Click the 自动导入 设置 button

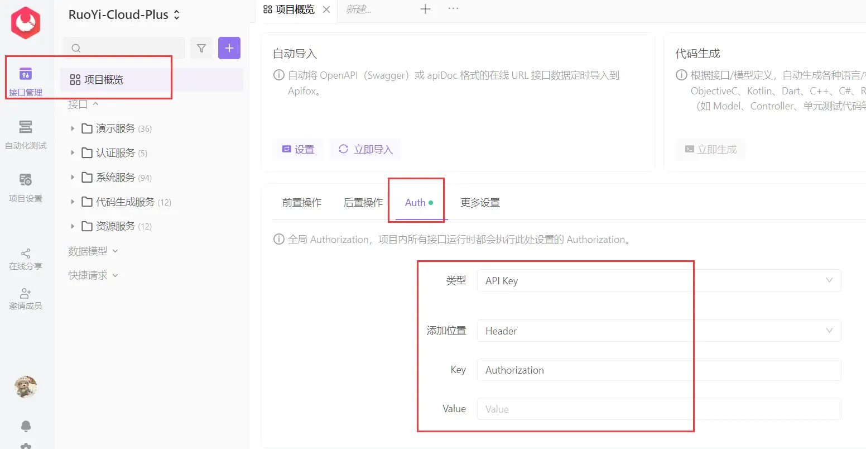pos(299,150)
